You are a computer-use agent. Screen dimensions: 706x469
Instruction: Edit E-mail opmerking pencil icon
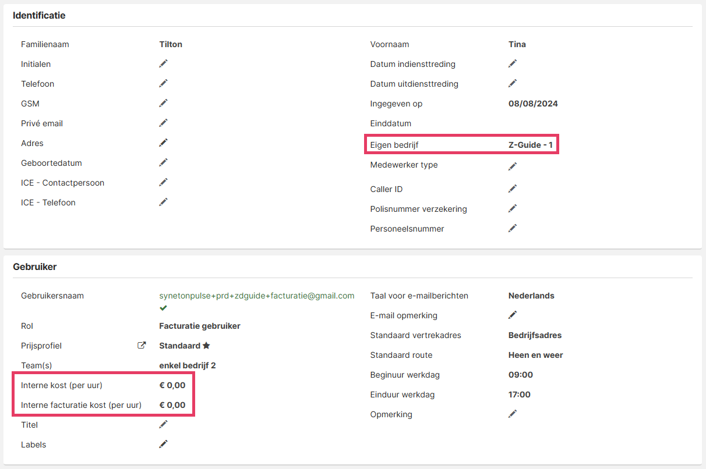tap(513, 315)
